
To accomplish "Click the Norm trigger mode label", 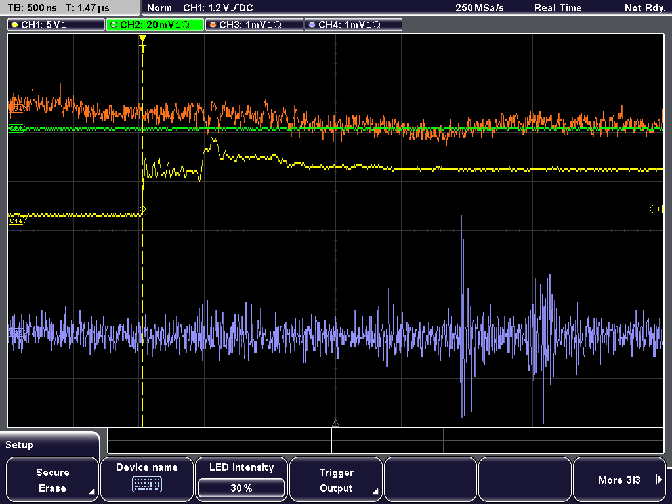I will point(159,8).
